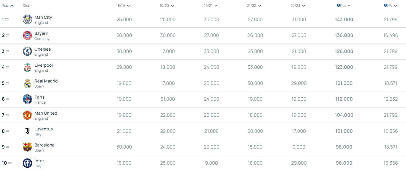Click the Liverpool club crest
Screen dimensions: 406x170
(27, 67)
